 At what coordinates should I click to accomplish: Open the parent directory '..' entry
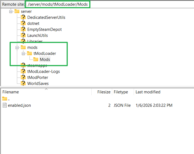pos(8,99)
